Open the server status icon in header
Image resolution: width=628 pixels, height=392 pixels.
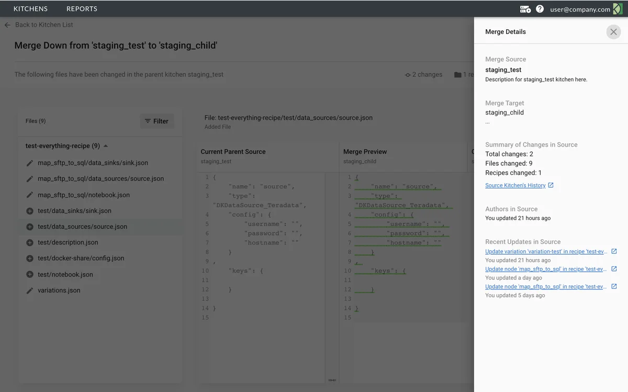525,9
